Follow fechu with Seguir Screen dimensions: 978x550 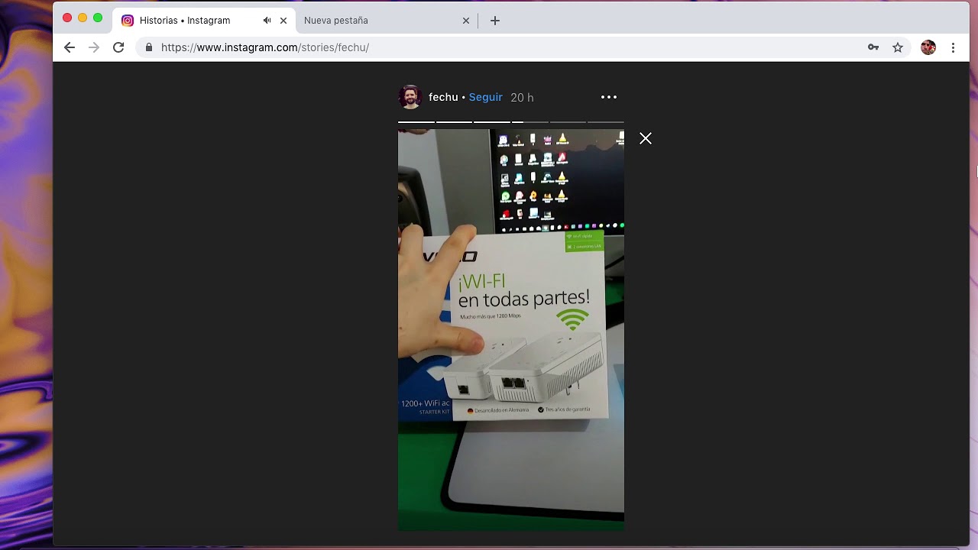pos(485,97)
